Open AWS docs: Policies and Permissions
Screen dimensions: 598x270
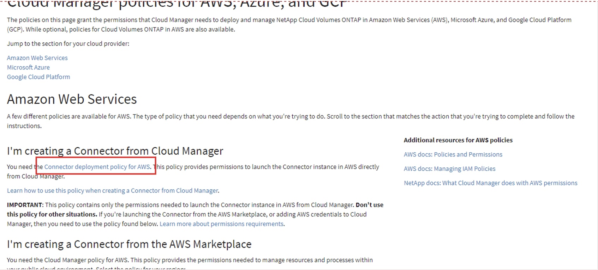(x=453, y=154)
